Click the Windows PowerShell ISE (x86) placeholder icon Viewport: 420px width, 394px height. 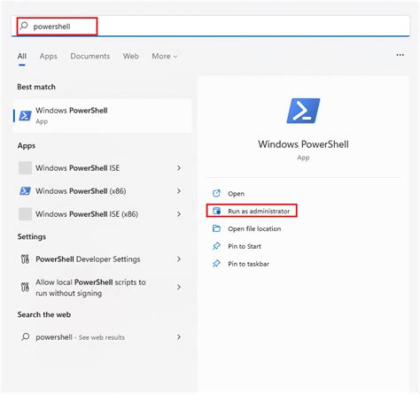(25, 214)
